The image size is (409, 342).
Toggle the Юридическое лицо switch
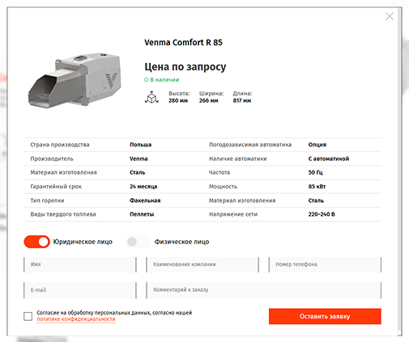pos(37,242)
